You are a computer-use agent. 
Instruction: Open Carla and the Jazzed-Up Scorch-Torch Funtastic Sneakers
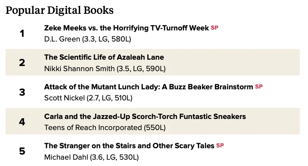coord(145,117)
